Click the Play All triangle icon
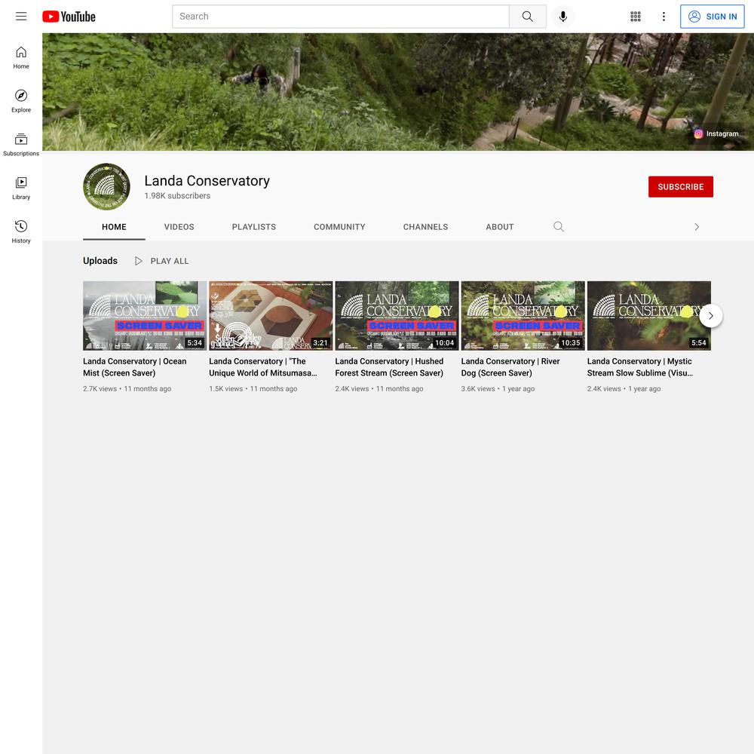This screenshot has width=754, height=754. coord(139,261)
